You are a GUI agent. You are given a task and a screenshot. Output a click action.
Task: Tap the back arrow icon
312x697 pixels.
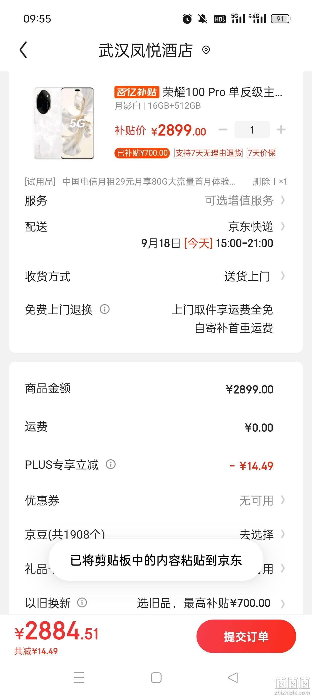coord(23,50)
